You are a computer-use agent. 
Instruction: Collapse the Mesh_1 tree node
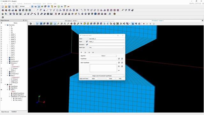(7, 90)
